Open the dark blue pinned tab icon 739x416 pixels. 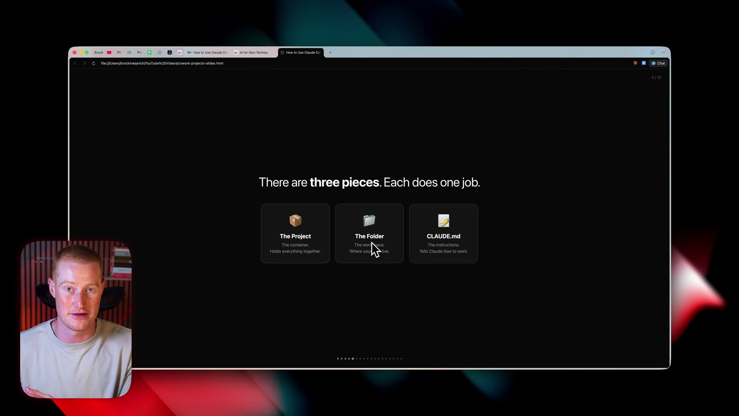pos(169,52)
